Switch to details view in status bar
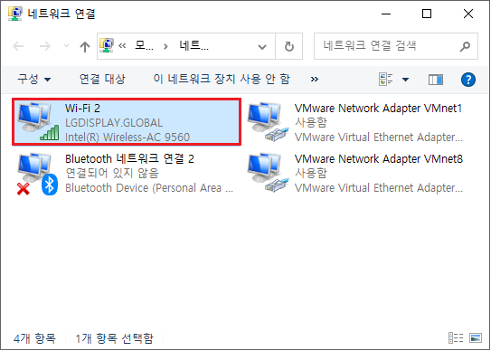Viewport: 491px width, 351px height. [456, 338]
